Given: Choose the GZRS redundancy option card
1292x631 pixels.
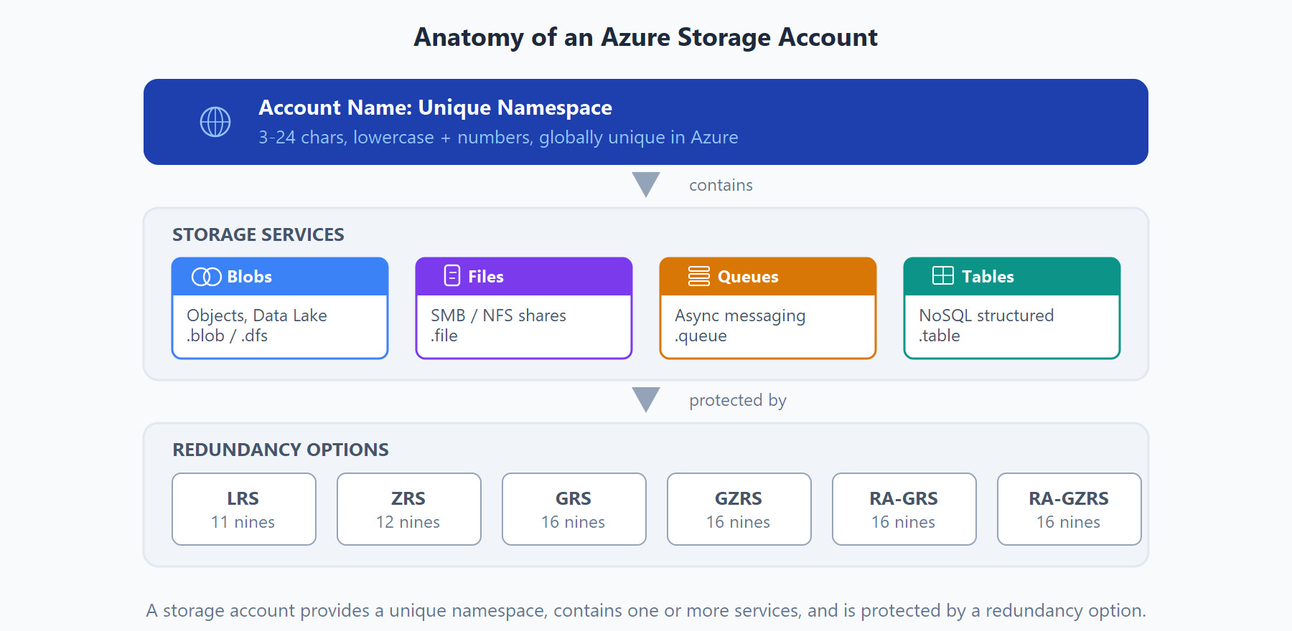Looking at the screenshot, I should (739, 509).
